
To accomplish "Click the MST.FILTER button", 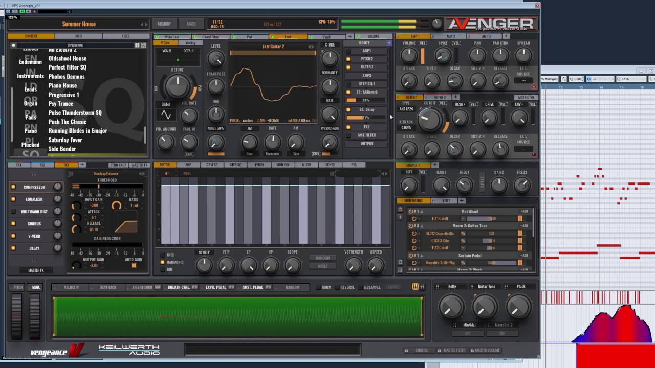I will coord(526,97).
